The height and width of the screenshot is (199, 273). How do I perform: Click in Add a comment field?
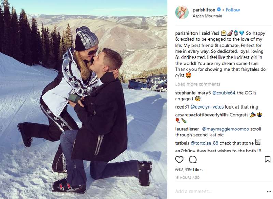(219, 192)
